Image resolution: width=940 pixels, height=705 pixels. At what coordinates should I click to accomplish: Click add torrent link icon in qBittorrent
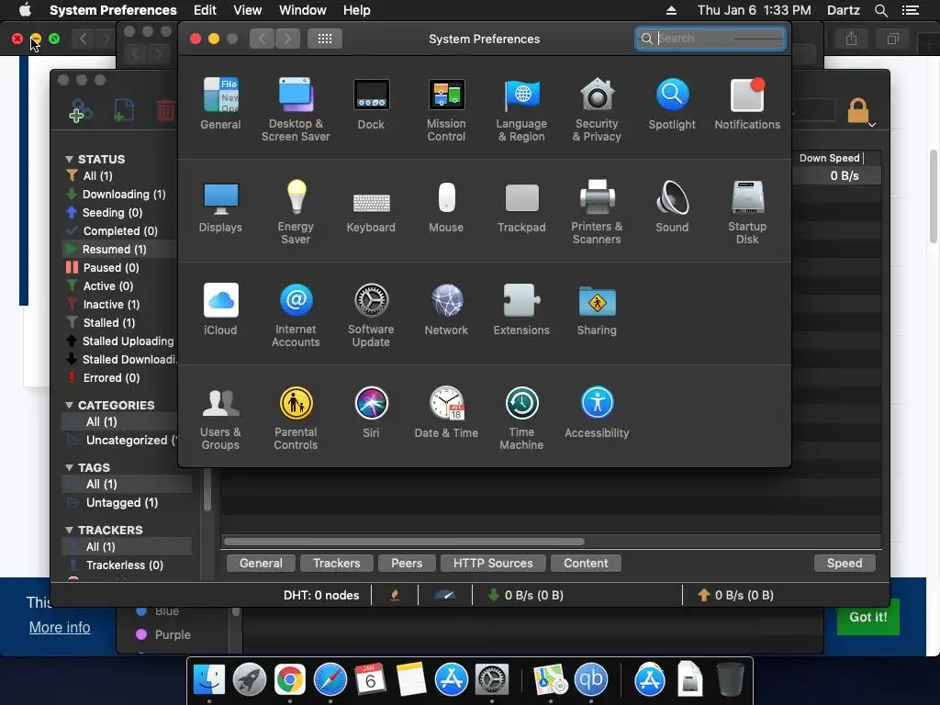click(81, 111)
